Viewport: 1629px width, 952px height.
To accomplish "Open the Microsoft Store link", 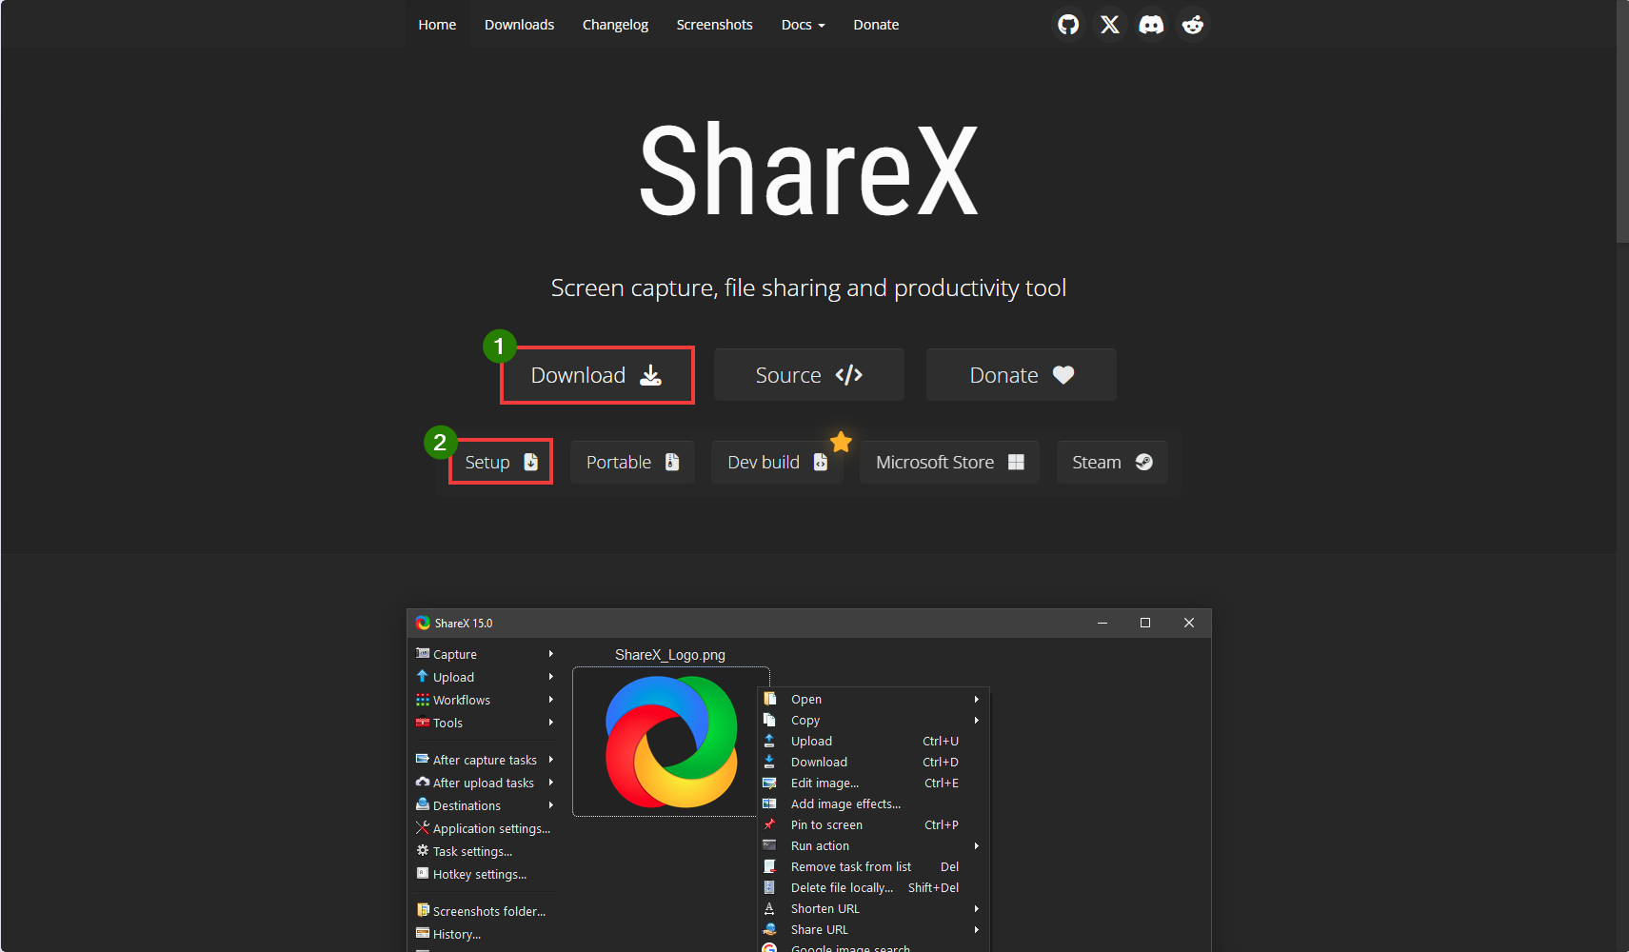I will pyautogui.click(x=949, y=462).
